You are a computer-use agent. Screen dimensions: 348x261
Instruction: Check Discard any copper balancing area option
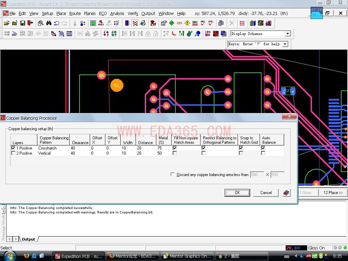click(x=173, y=174)
